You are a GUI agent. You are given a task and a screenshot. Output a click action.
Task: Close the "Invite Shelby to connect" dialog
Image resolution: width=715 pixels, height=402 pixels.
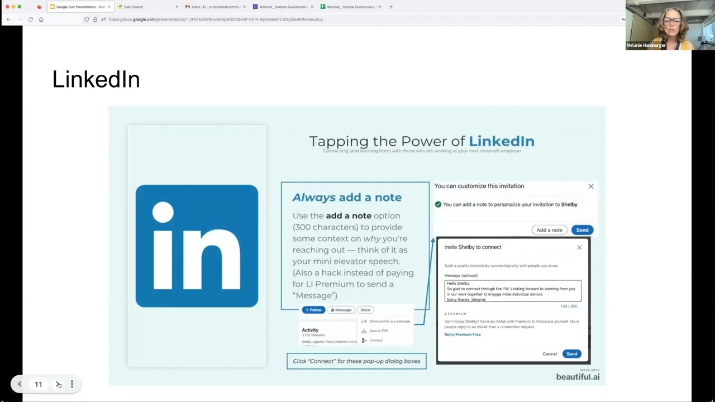pyautogui.click(x=579, y=247)
